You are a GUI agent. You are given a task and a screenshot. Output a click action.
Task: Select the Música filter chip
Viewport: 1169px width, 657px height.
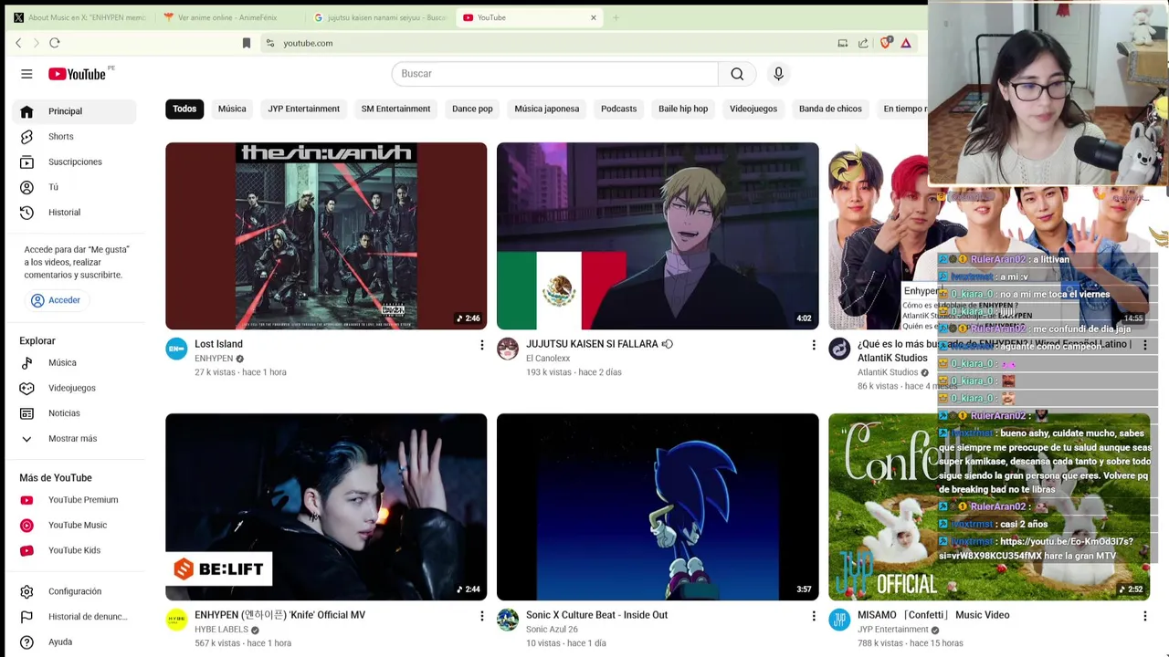tap(232, 109)
